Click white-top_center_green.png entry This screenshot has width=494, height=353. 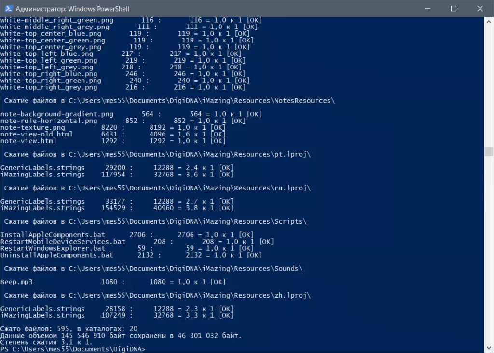pyautogui.click(x=127, y=41)
